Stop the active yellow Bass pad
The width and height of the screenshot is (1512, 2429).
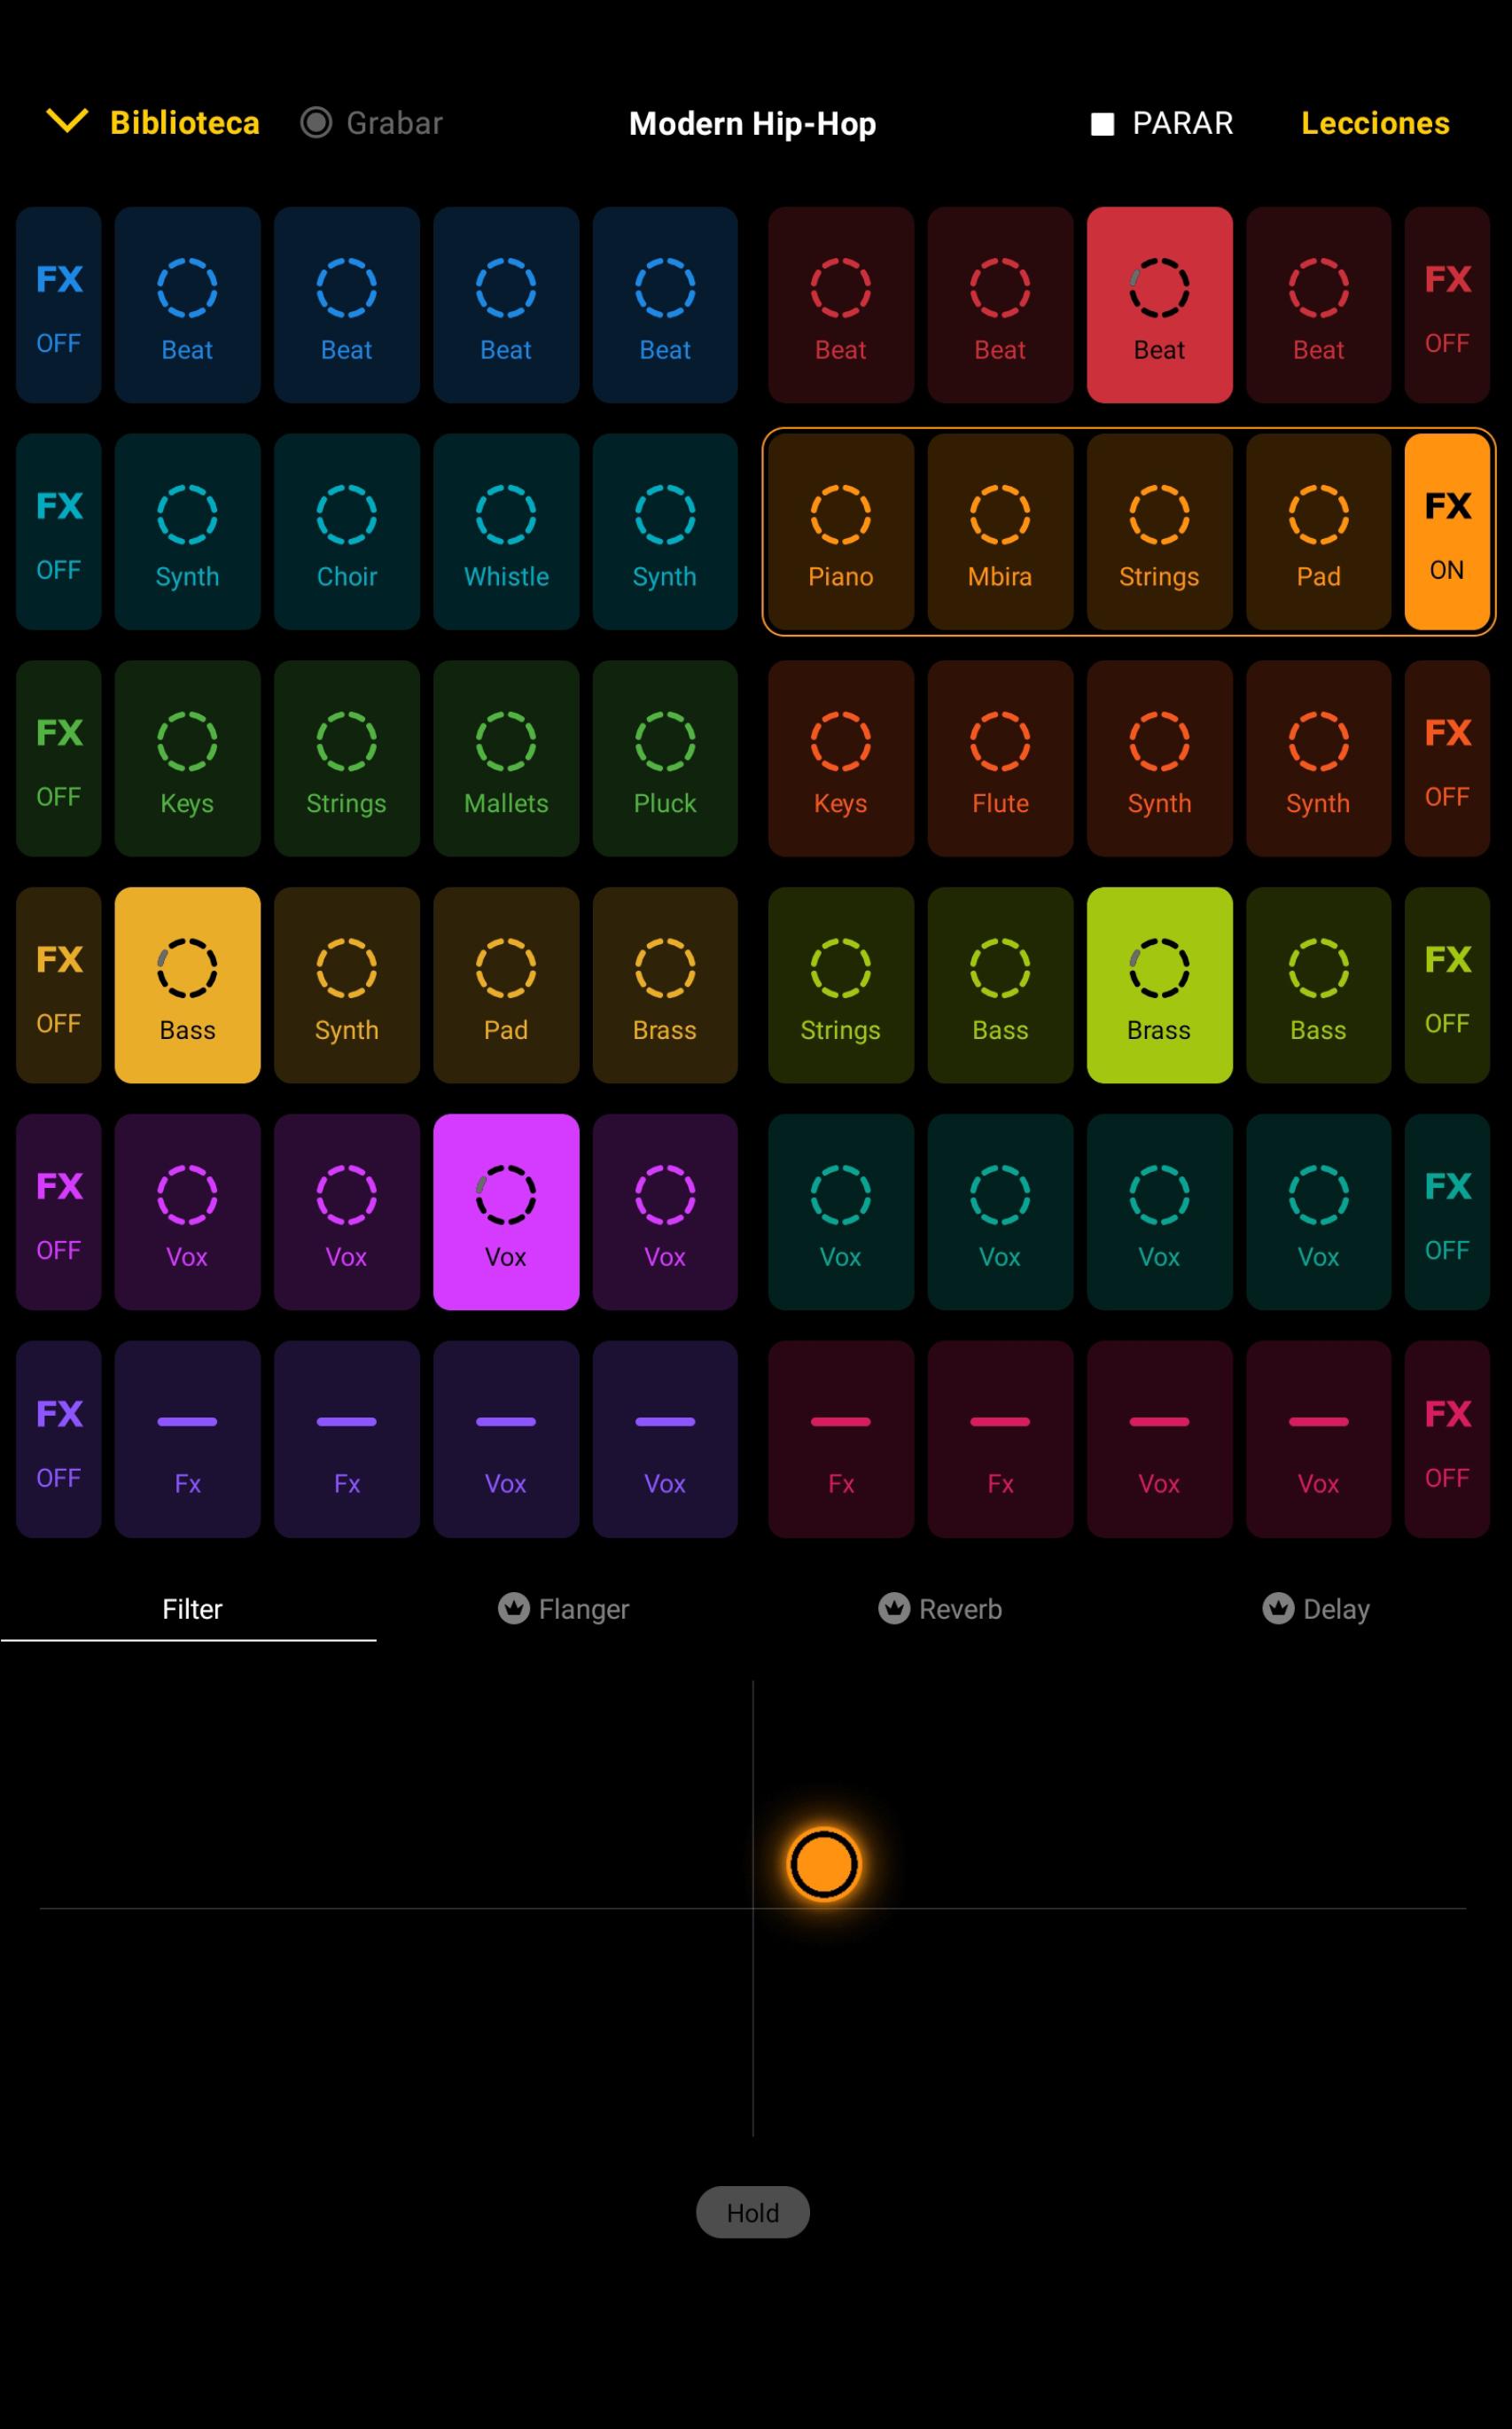(x=187, y=985)
